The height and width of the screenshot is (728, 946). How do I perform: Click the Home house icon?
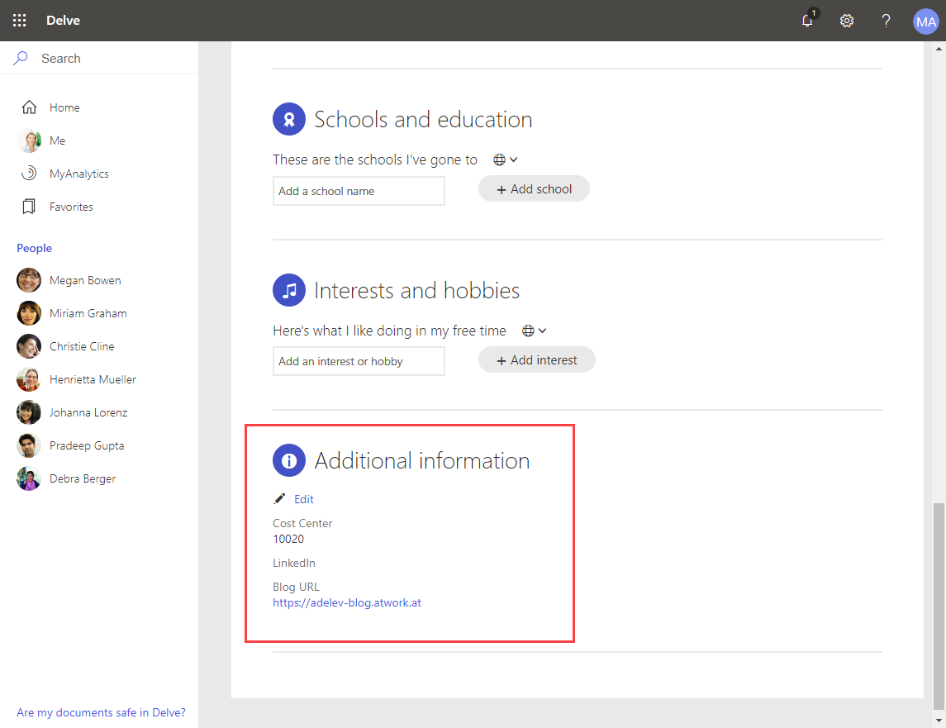(x=29, y=107)
